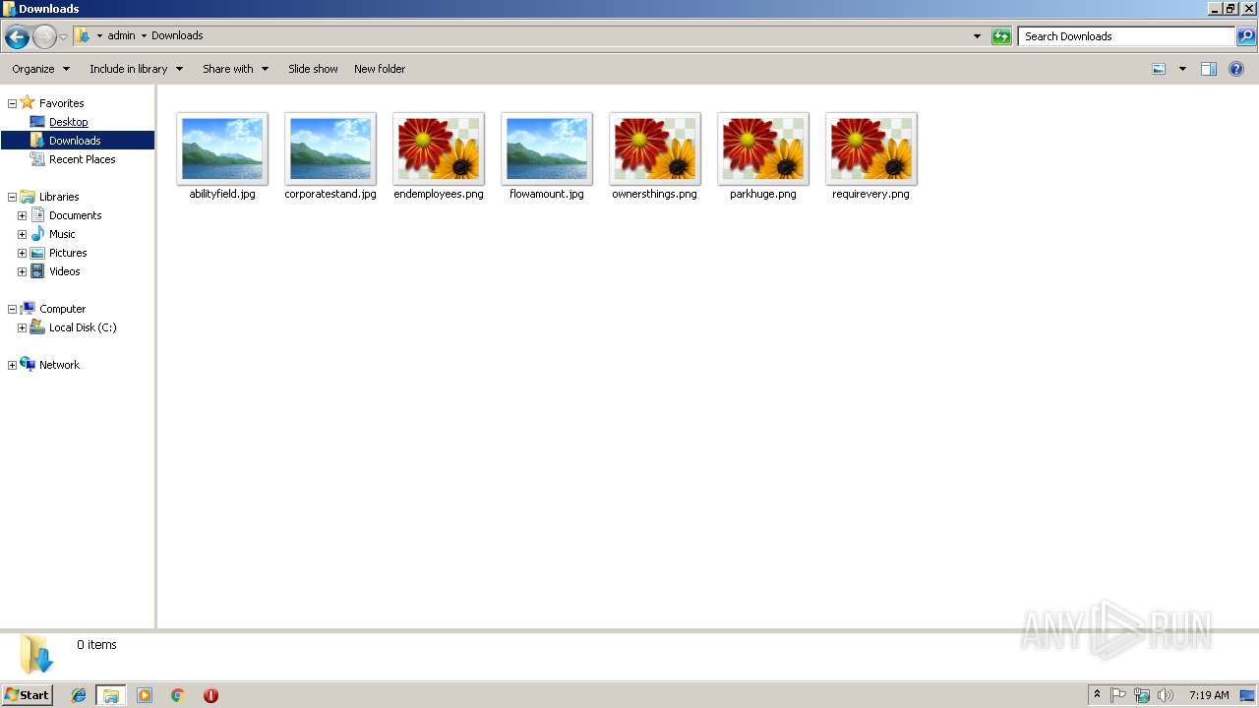Collapse the Computer group

[12, 309]
